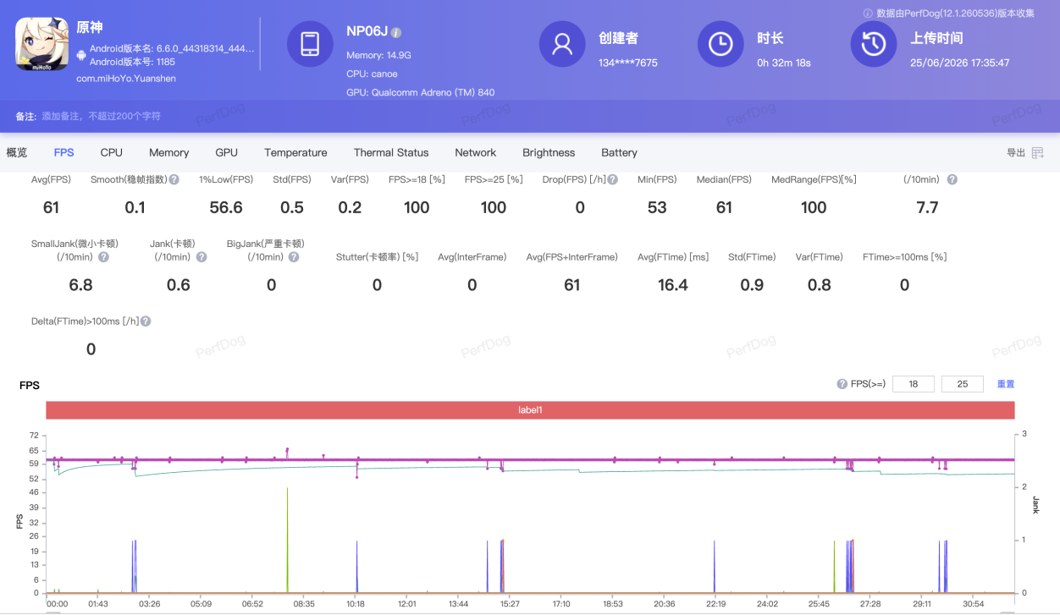Click help icon near FPS(>=) threshold

pos(842,384)
